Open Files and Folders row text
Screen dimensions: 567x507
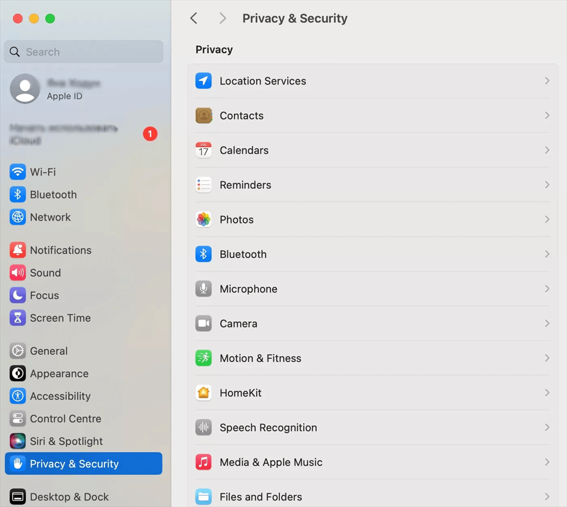261,497
